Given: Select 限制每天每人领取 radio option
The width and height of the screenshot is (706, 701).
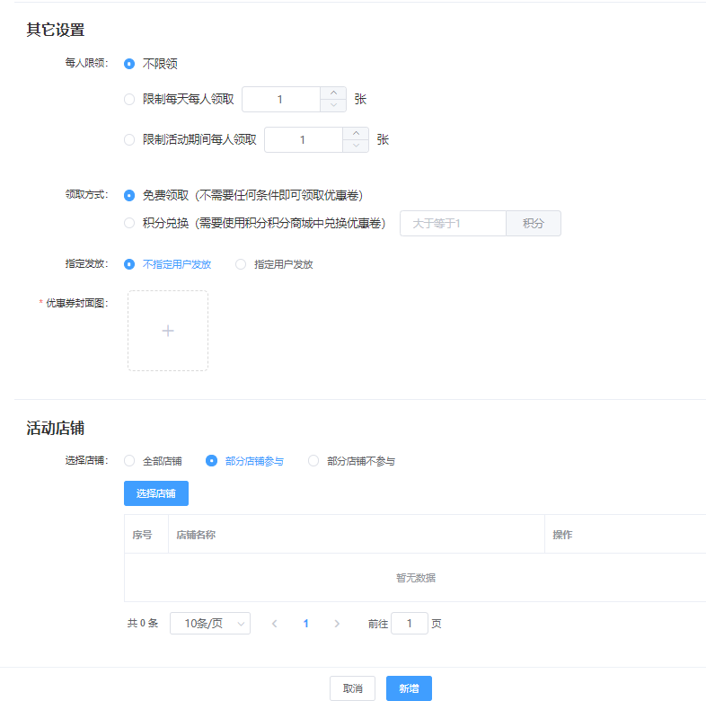Looking at the screenshot, I should (x=129, y=99).
